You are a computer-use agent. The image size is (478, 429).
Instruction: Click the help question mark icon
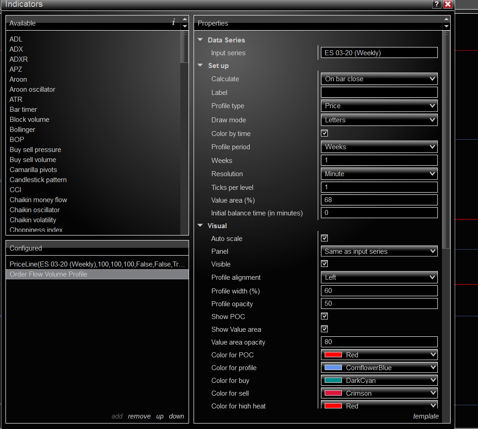(436, 4)
